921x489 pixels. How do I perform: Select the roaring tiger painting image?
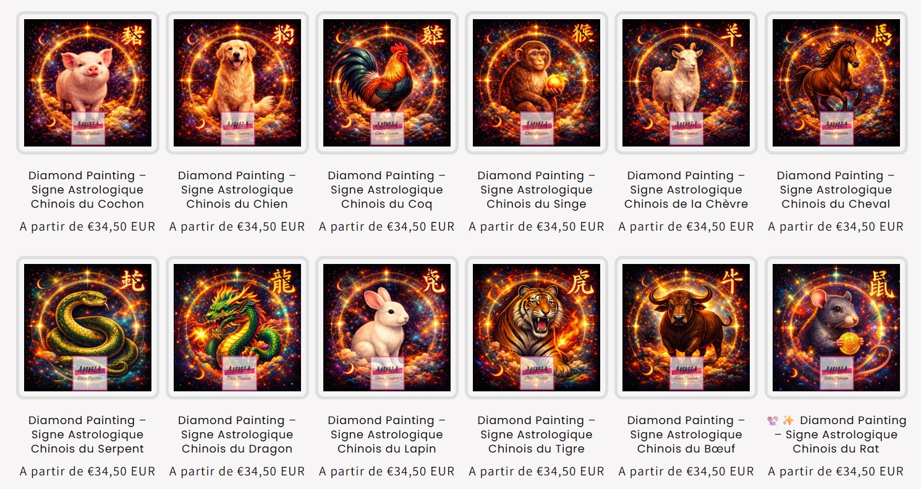pyautogui.click(x=537, y=328)
